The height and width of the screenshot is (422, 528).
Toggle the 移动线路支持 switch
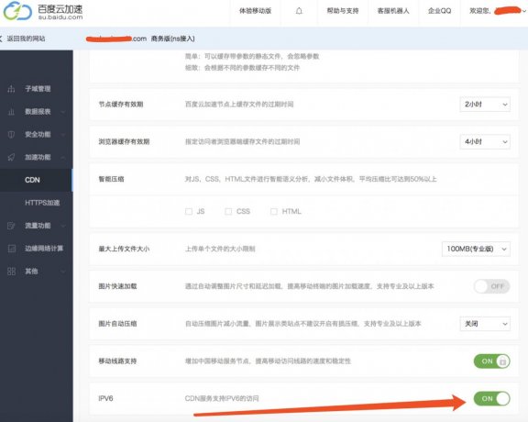click(x=491, y=361)
